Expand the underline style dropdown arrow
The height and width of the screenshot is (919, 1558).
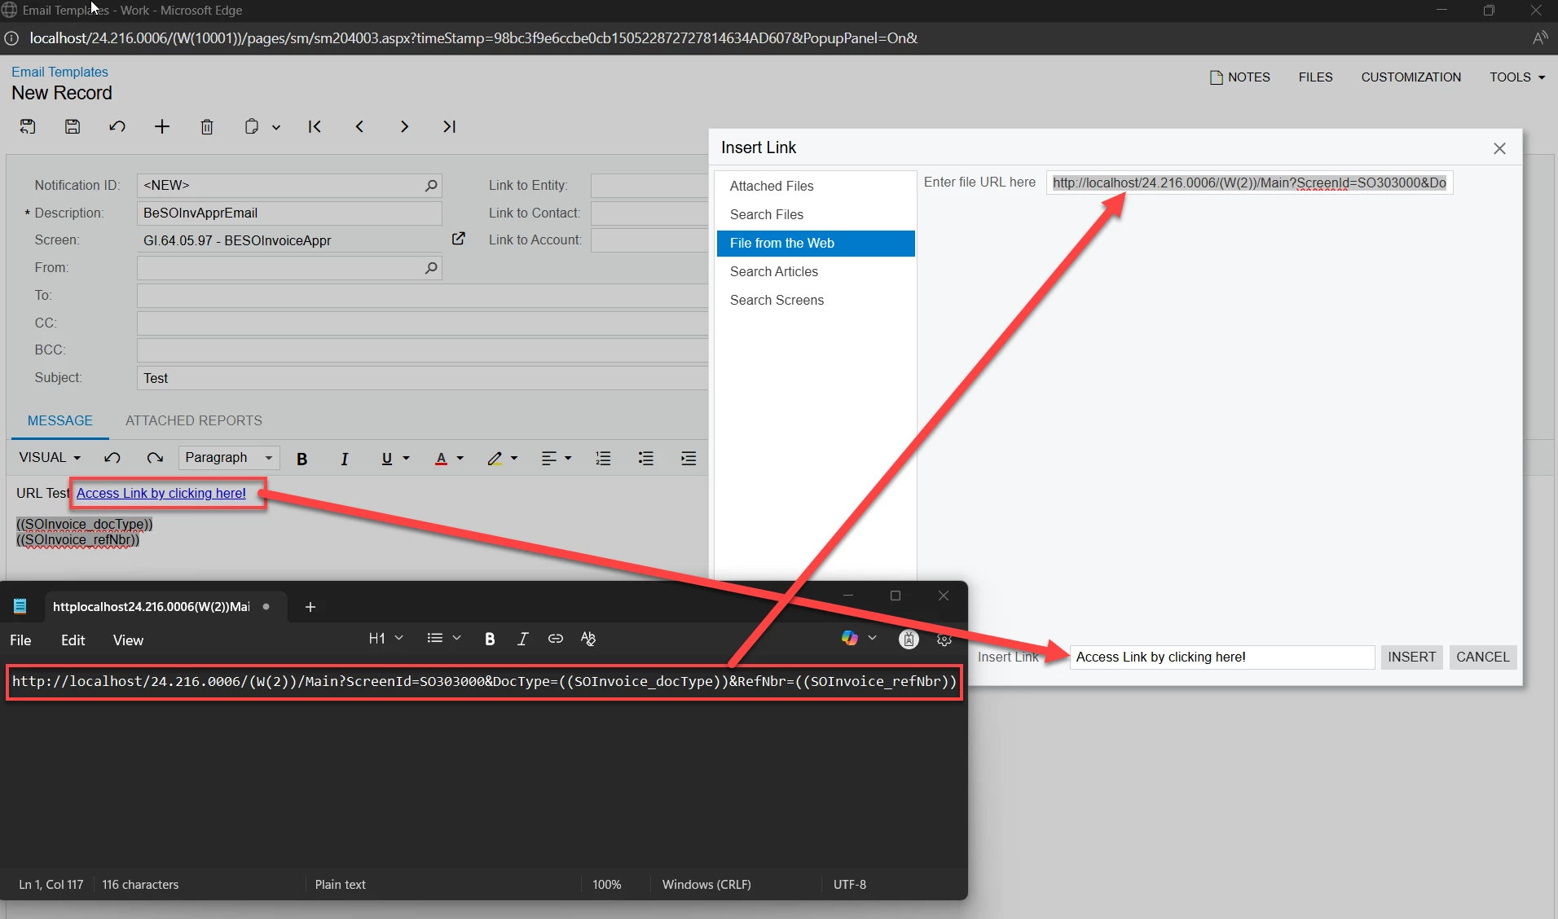406,459
